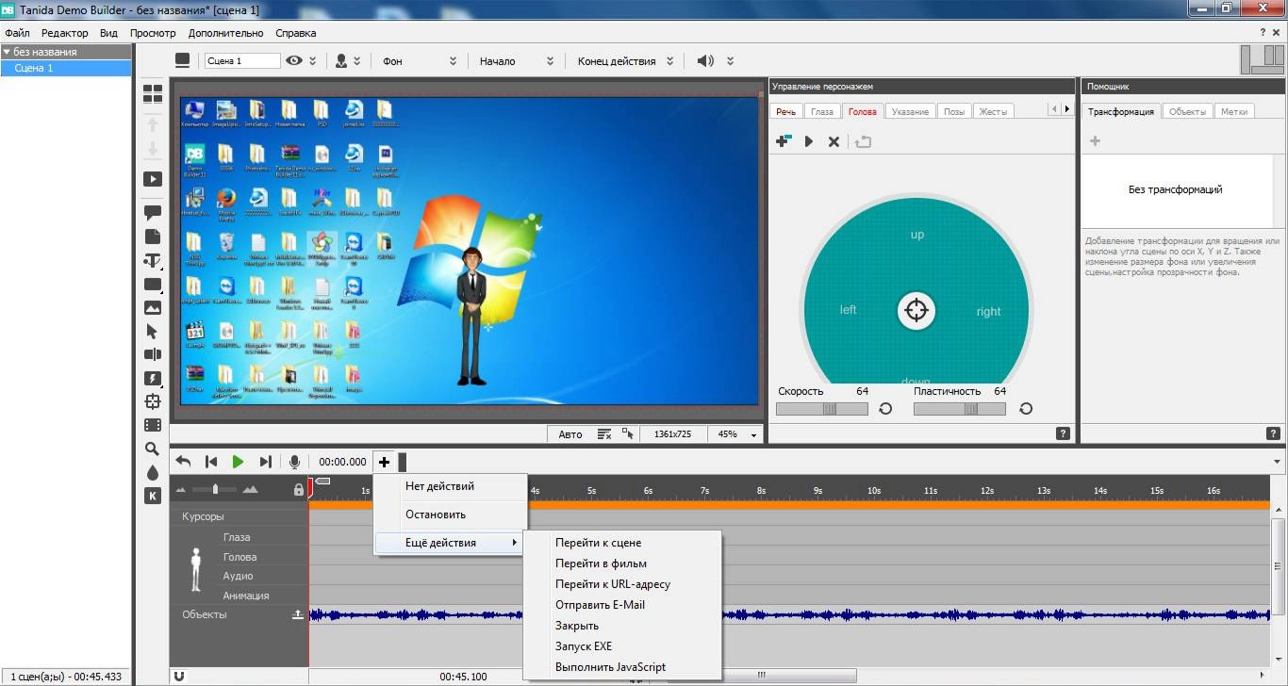Expand the character options chevron

tap(356, 60)
